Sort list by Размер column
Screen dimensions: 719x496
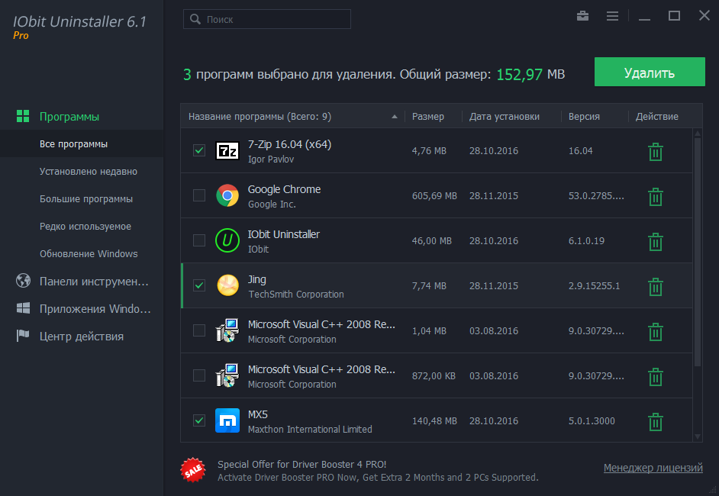pos(428,117)
